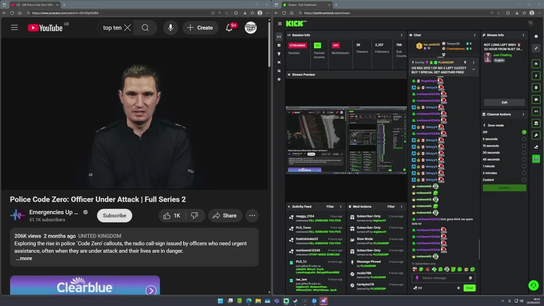Viewport: 544px width, 306px height.
Task: Open the settings gear in Kick sidebar
Action: pyautogui.click(x=279, y=79)
